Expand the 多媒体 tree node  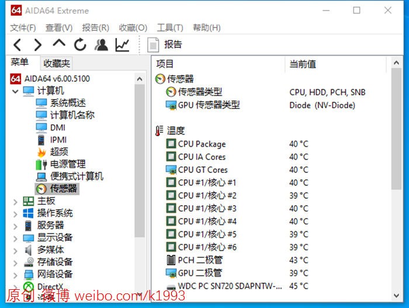coord(15,251)
